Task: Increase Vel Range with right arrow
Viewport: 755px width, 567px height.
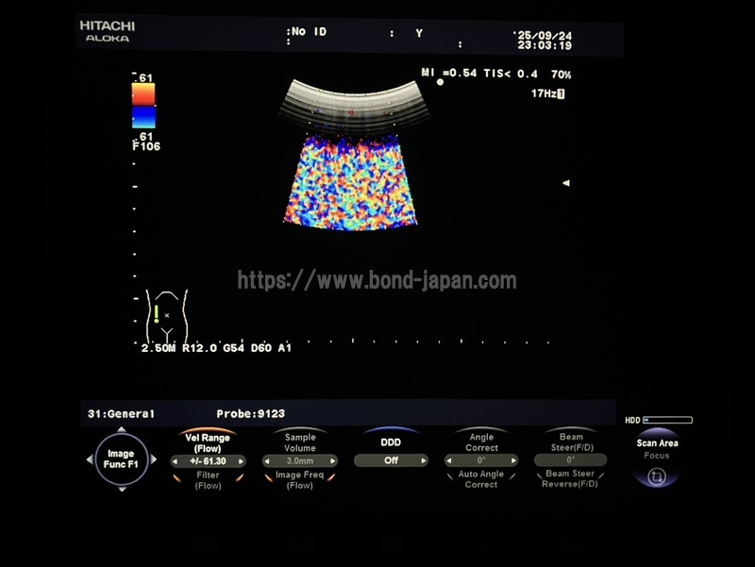Action: (241, 461)
